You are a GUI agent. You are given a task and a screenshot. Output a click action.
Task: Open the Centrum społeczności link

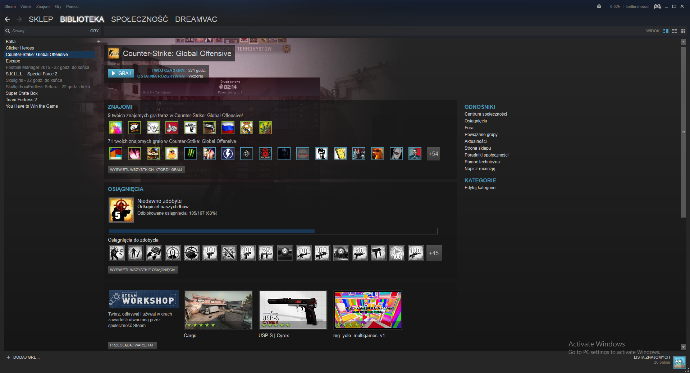coord(485,114)
